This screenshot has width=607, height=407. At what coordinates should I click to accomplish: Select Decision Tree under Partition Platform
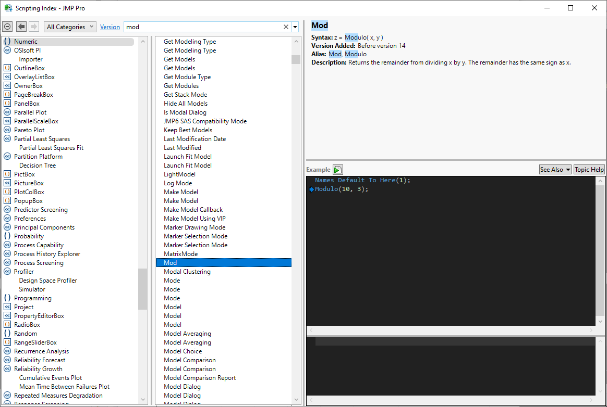[37, 165]
